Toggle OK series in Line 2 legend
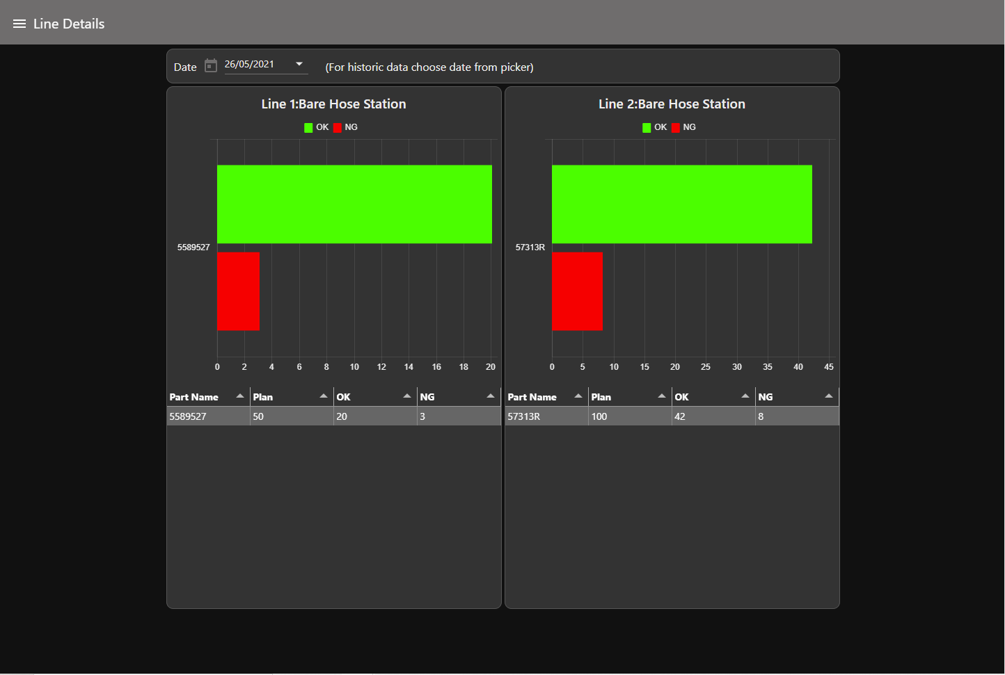The image size is (1005, 675). pos(654,127)
